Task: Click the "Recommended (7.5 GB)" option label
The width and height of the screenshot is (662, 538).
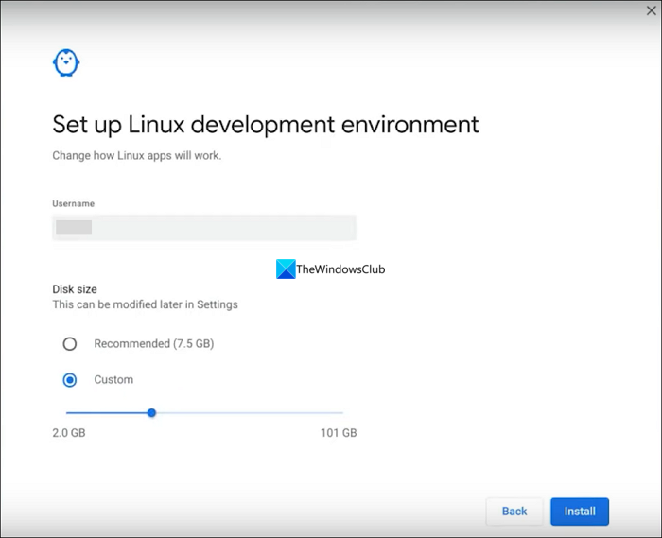Action: [x=153, y=344]
